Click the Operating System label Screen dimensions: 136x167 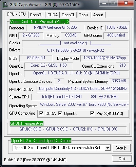tap(23, 106)
